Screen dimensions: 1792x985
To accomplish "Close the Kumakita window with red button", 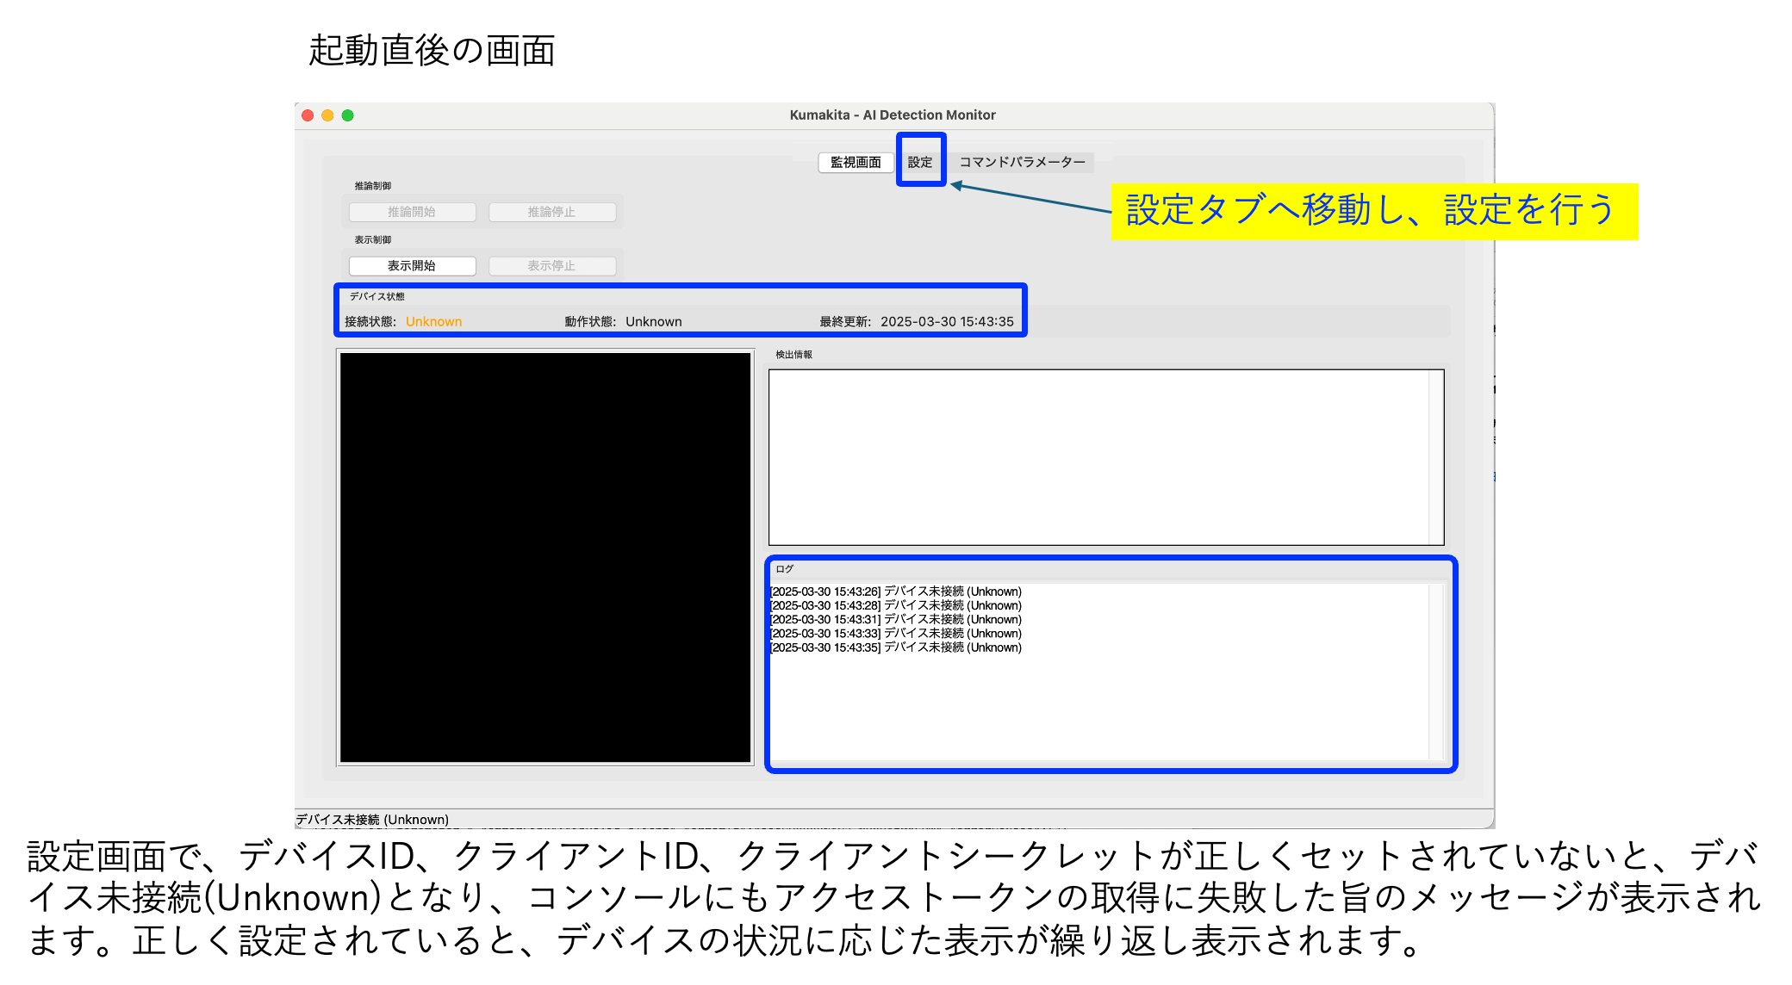I will click(308, 115).
